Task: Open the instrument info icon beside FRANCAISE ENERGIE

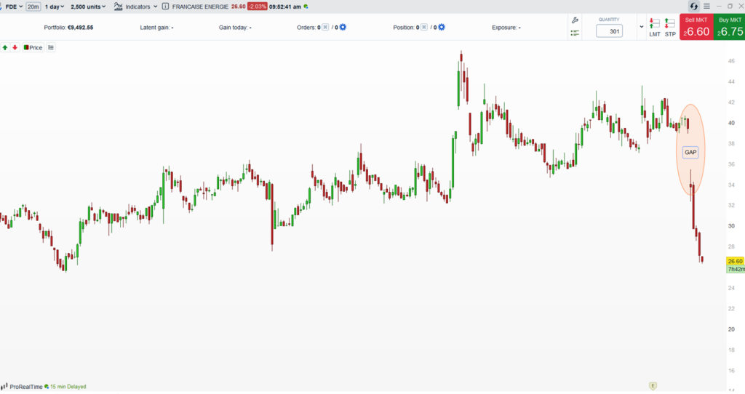Action: [x=165, y=7]
